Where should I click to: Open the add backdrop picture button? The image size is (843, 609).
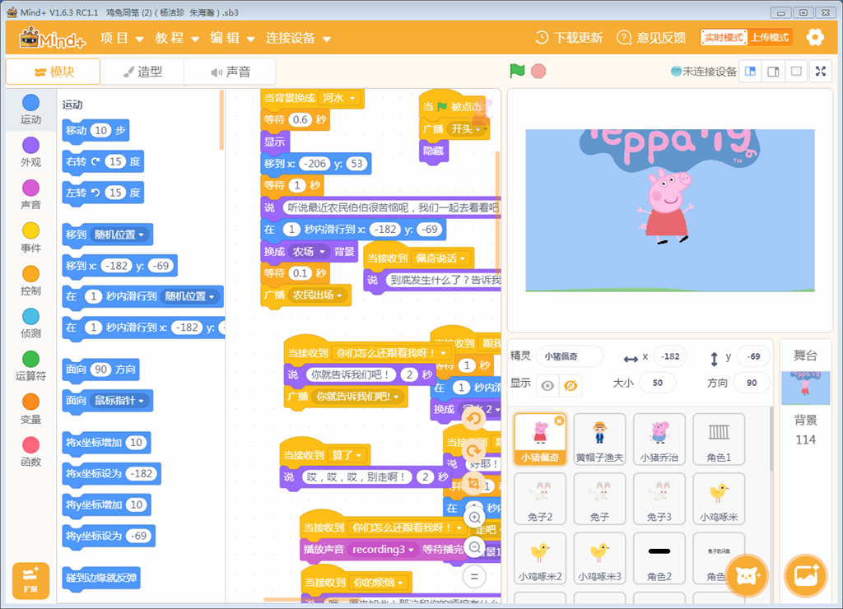[805, 576]
